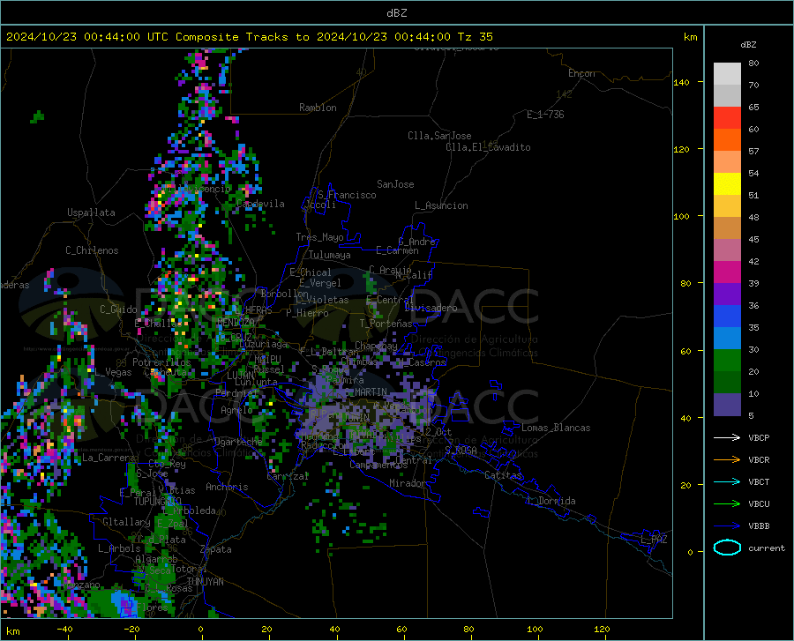The width and height of the screenshot is (794, 641).
Task: Click the E_1-736 map label
Action: (x=545, y=115)
